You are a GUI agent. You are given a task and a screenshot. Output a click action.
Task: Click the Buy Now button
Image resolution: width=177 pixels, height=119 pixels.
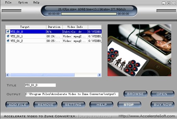click(x=162, y=104)
